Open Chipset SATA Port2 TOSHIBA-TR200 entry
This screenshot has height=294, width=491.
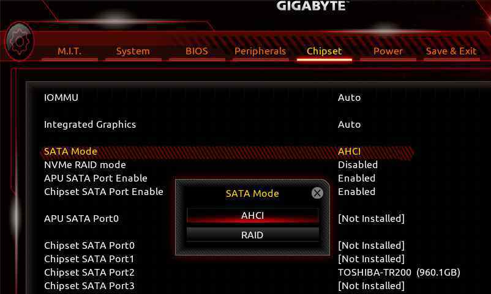399,273
